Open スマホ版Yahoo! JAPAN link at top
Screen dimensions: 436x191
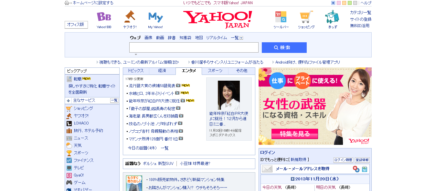click(233, 3)
